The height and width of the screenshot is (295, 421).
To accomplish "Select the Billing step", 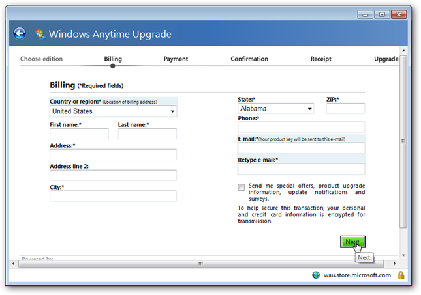I will pyautogui.click(x=113, y=59).
